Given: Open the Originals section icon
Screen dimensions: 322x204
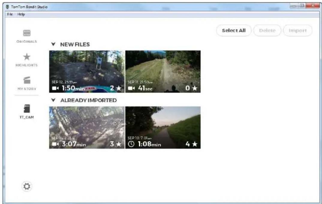Looking at the screenshot, I should click(x=27, y=33).
